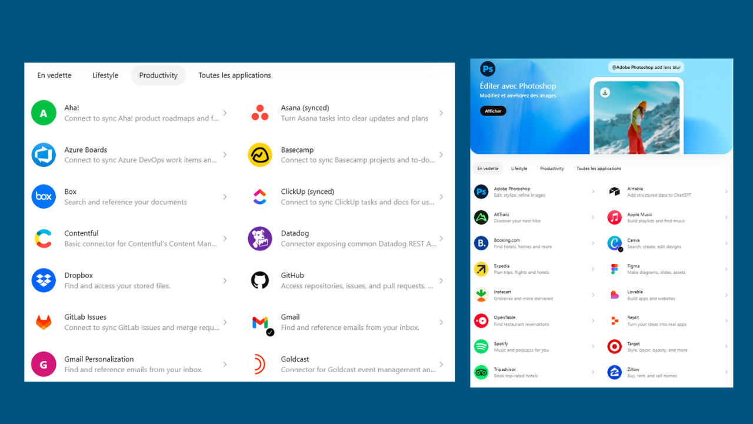Screen dimensions: 753x424
Task: Open the Lifestyle tab in the large app list
Action: tap(105, 75)
